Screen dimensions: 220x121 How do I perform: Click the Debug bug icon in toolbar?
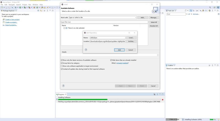[16, 7]
